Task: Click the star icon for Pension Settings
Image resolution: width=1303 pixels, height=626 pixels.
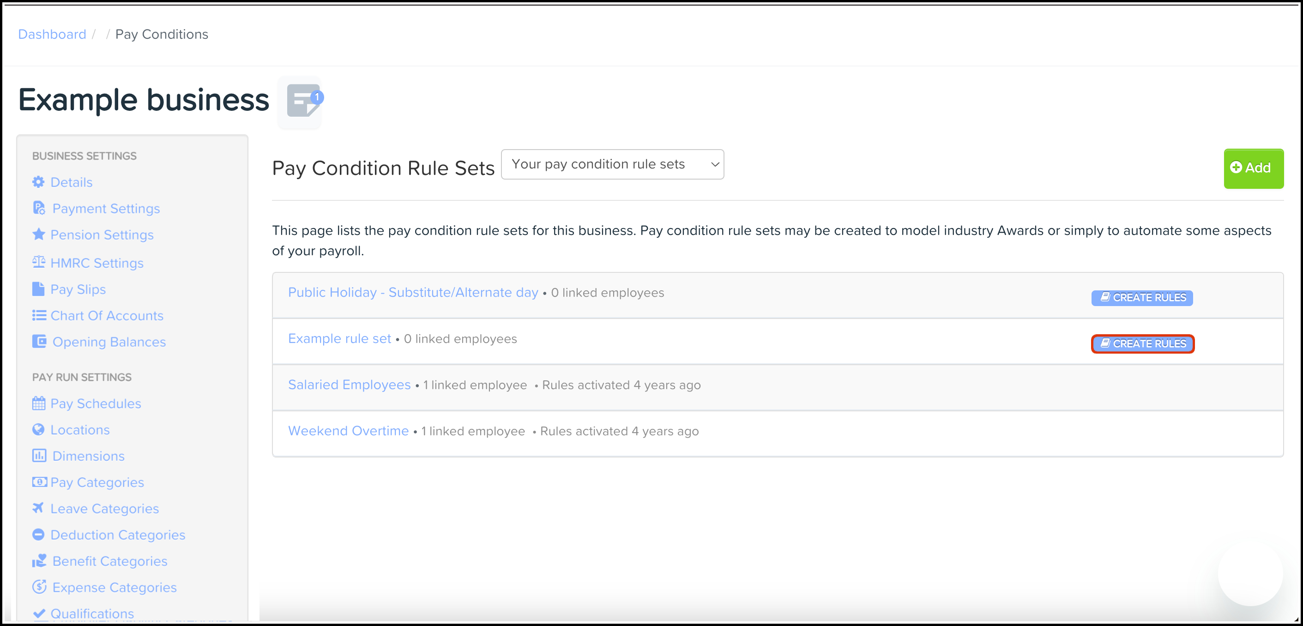Action: 38,234
